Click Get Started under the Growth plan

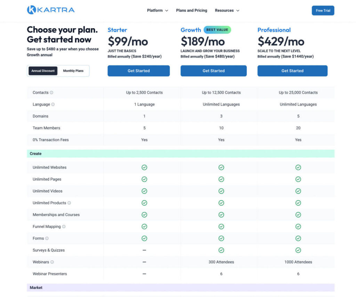pos(213,71)
